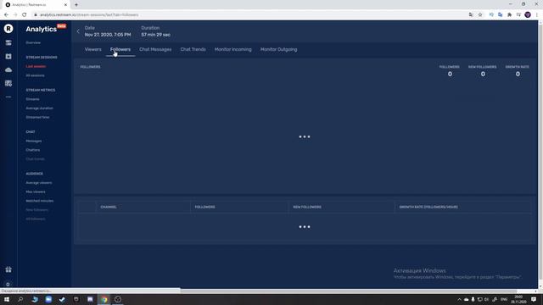Open Overview in the Analytics sidebar
Image resolution: width=543 pixels, height=305 pixels.
pos(33,42)
